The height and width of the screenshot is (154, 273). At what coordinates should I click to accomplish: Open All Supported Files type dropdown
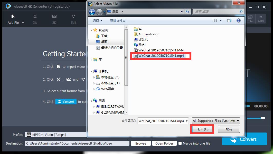coord(216,121)
